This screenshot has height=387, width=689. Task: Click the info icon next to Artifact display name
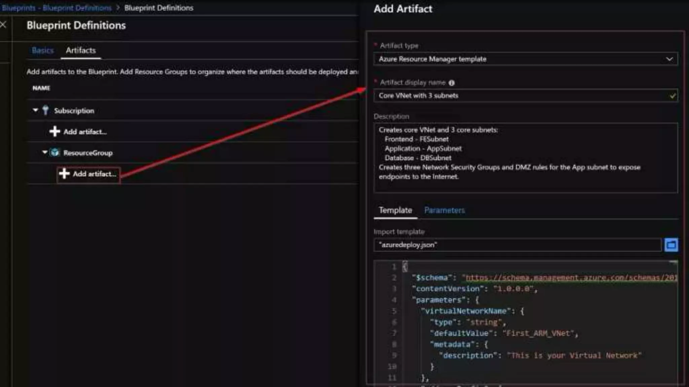coord(451,83)
